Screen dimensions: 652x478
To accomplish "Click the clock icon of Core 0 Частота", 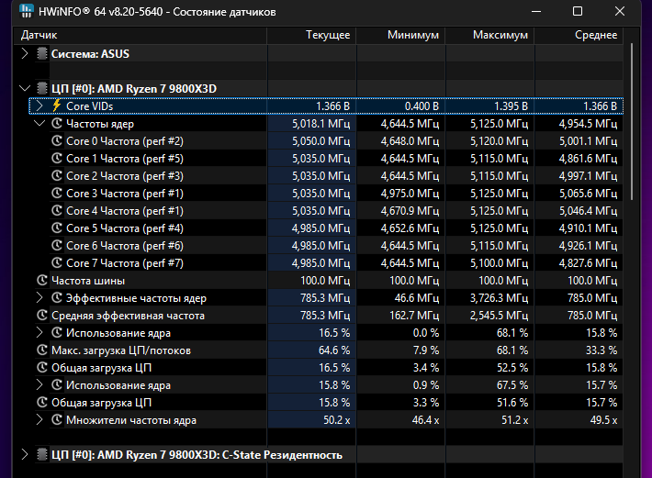I will [57, 140].
